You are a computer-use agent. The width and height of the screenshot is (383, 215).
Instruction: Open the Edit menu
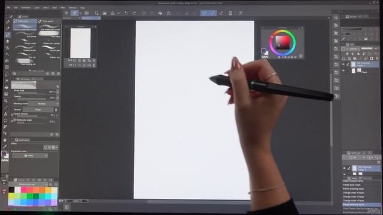tap(16, 8)
